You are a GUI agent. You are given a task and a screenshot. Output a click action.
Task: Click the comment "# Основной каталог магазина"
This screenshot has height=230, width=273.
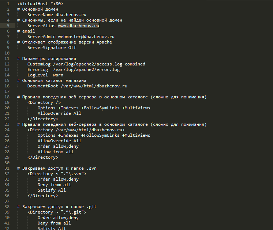pos(52,80)
